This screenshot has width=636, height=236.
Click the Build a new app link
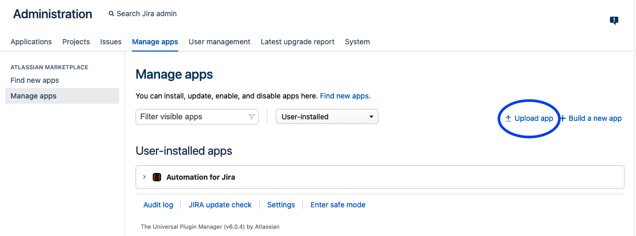[595, 118]
